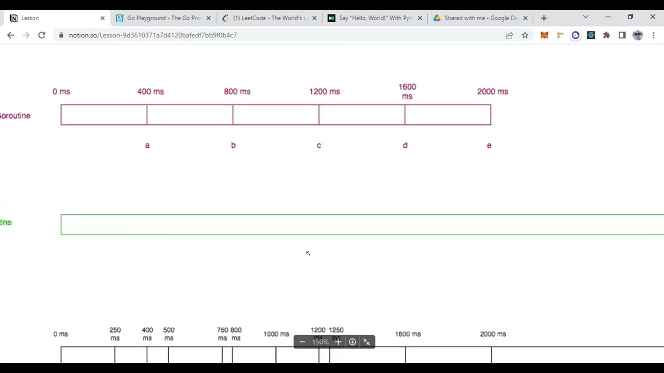View site information lock icon

(x=61, y=35)
